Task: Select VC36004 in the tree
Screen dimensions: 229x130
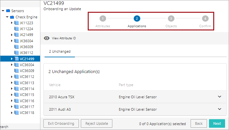Action: pyautogui.click(x=27, y=65)
